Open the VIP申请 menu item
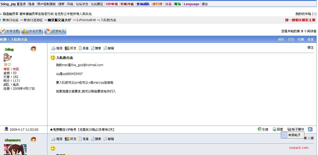 pyautogui.click(x=112, y=4)
